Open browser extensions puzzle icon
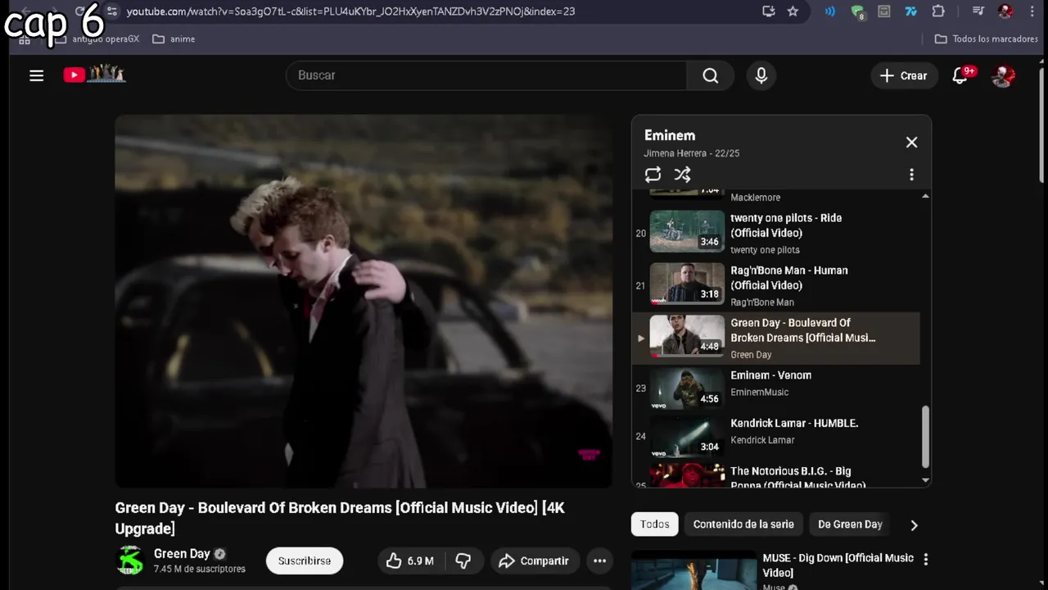 938,11
